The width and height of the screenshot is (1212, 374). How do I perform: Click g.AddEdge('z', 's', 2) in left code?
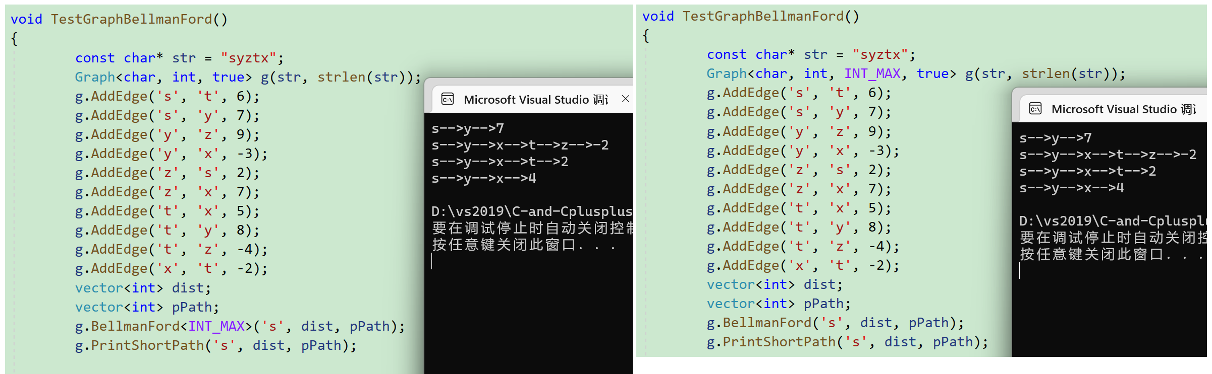(x=168, y=173)
